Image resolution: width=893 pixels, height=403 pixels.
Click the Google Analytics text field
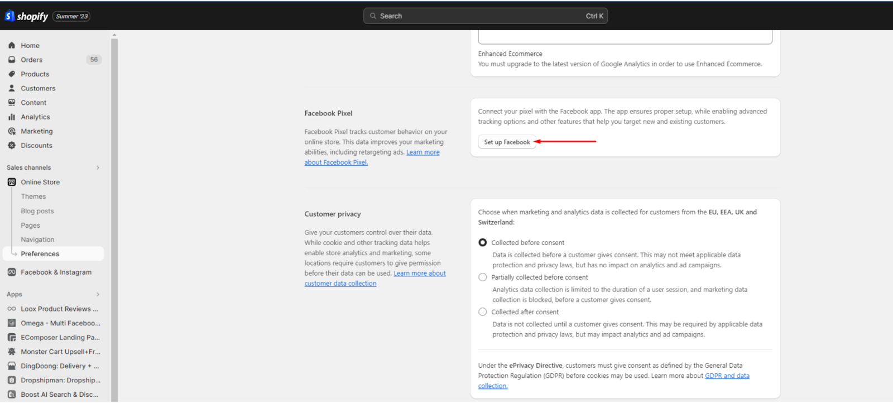625,37
